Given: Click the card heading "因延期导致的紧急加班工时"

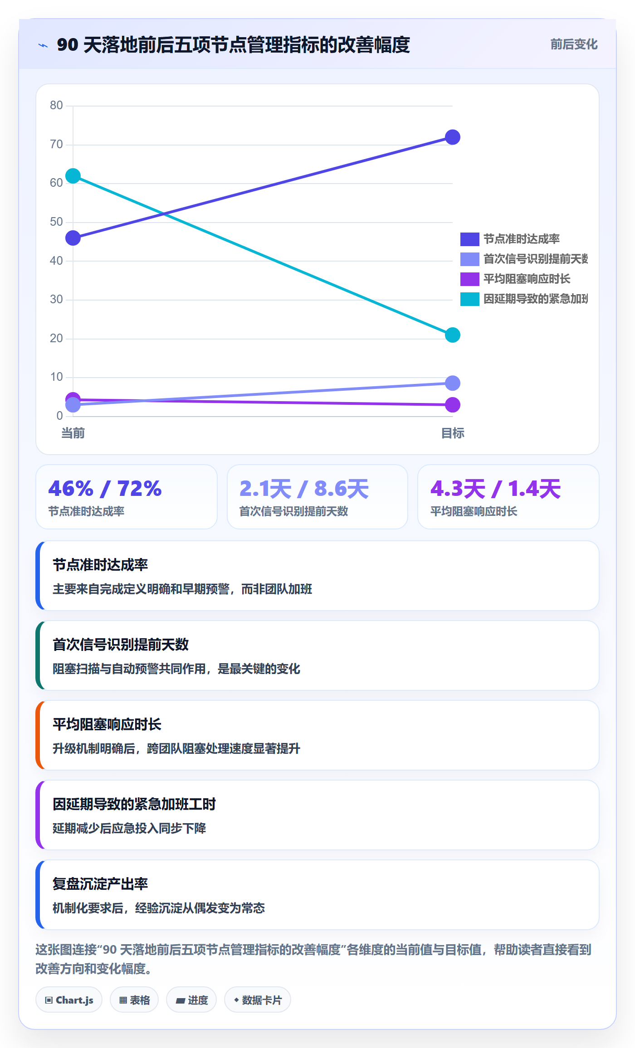Looking at the screenshot, I should pyautogui.click(x=134, y=804).
